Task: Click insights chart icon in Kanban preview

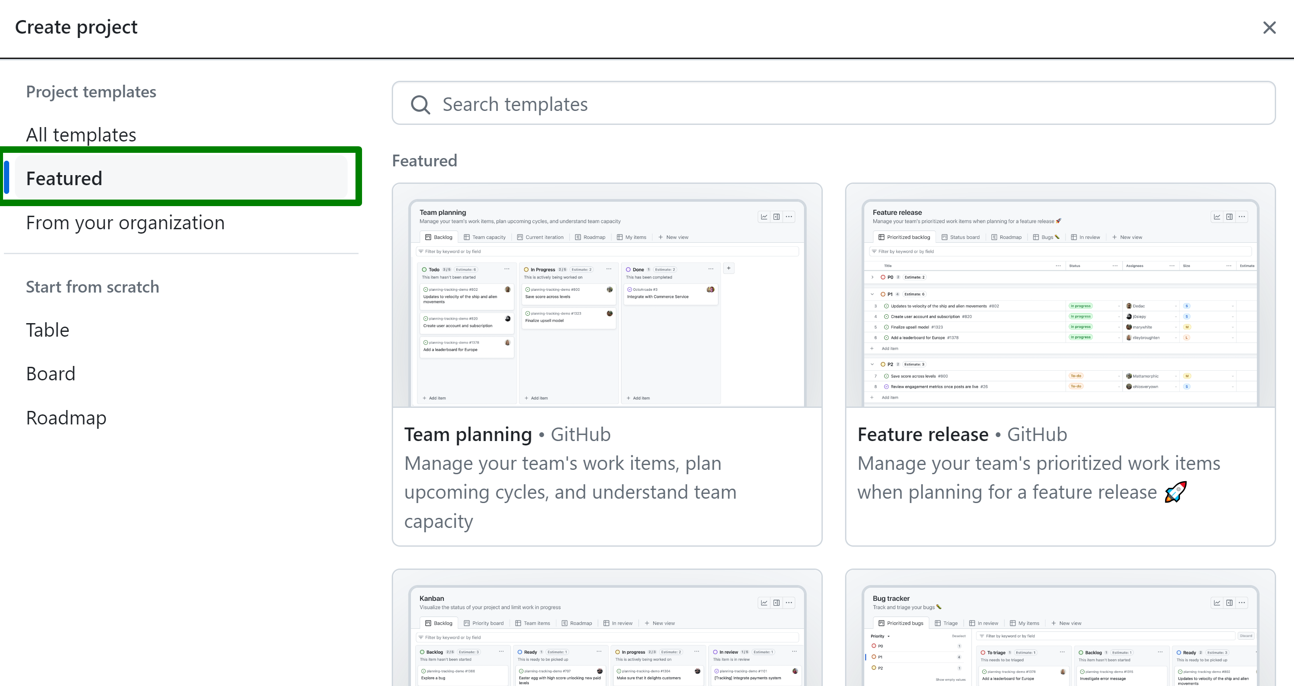Action: pyautogui.click(x=764, y=603)
